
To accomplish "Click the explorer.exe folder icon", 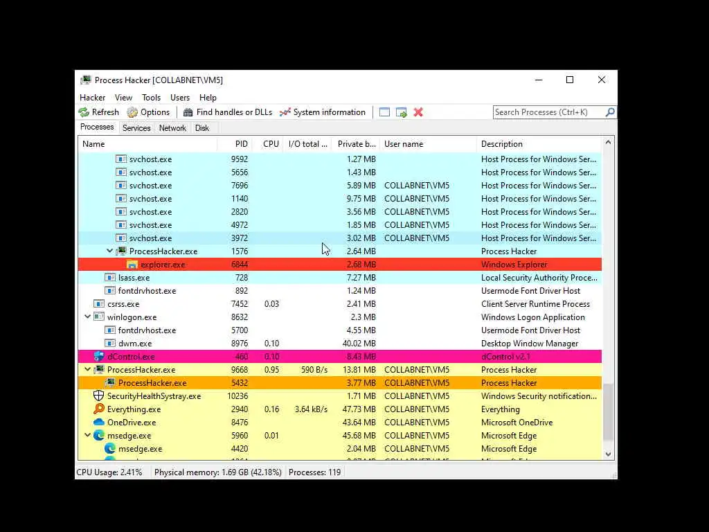I will pos(132,265).
